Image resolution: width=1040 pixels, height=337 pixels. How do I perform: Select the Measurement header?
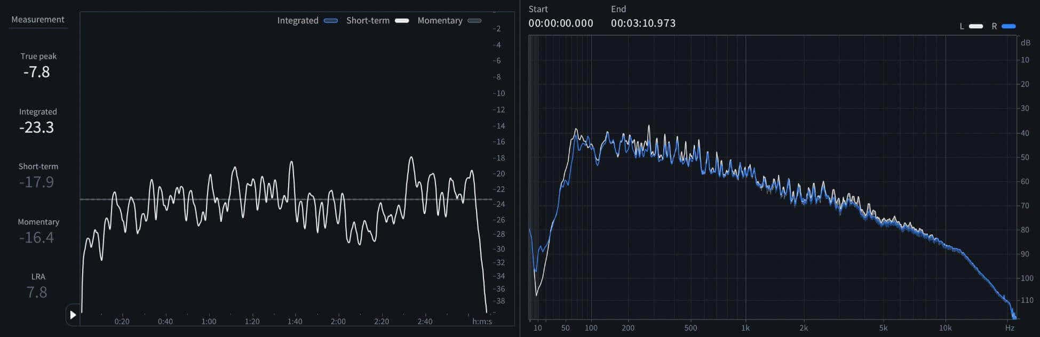pos(38,19)
